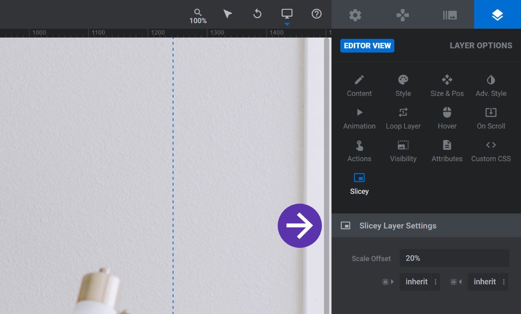Open the Custom CSS section

(x=491, y=151)
